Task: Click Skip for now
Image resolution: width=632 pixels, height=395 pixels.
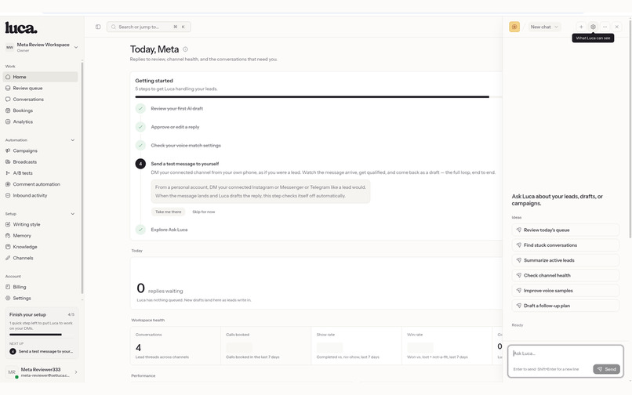Action: point(204,212)
